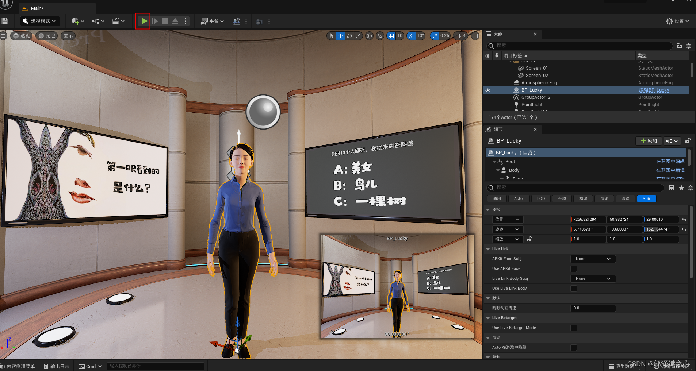This screenshot has width=696, height=371.
Task: Open the 光照 lit view mode menu
Action: (47, 36)
